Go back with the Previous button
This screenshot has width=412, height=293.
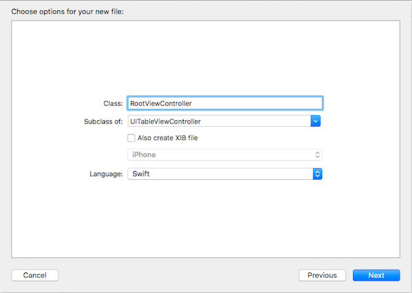click(x=322, y=275)
